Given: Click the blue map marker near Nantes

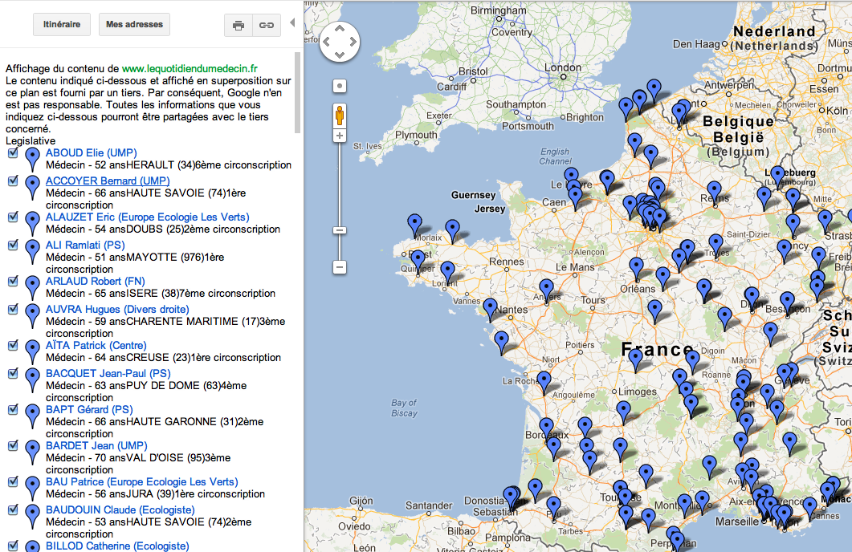Looking at the screenshot, I should (x=490, y=307).
